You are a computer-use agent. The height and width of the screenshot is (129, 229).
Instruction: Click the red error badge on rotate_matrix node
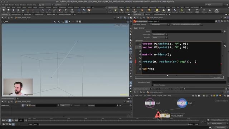point(158,115)
